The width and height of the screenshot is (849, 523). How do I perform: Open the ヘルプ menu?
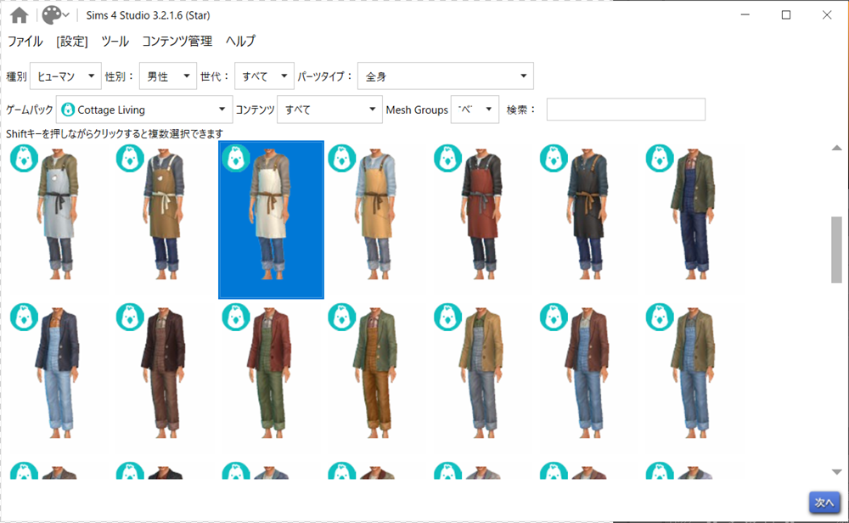[x=240, y=41]
